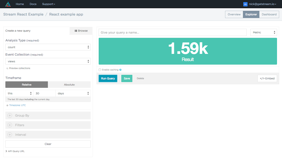The width and height of the screenshot is (282, 158).
Task: Open the Metric visualization dropdown
Action: pos(264,32)
